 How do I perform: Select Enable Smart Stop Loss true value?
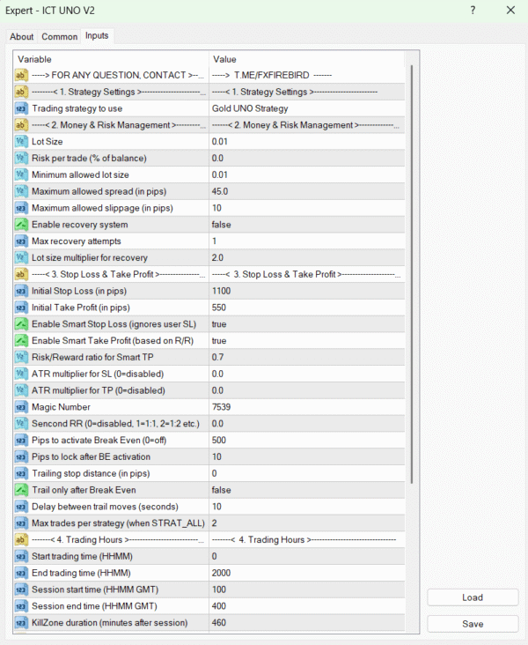(219, 324)
